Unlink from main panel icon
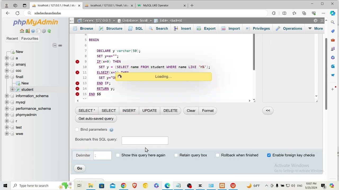This screenshot has width=339, height=190. click(x=60, y=45)
